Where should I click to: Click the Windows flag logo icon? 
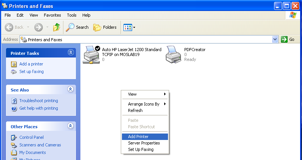click(293, 15)
